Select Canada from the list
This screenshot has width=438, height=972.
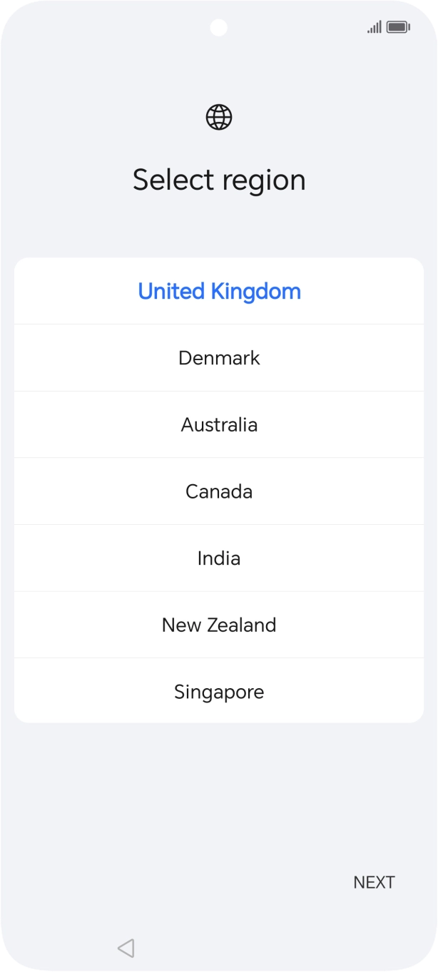(219, 491)
